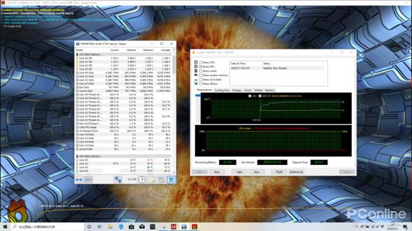Screen dimensions: 412x231
Task: Open the AIDA64 taskbar icon
Action: click(174, 226)
